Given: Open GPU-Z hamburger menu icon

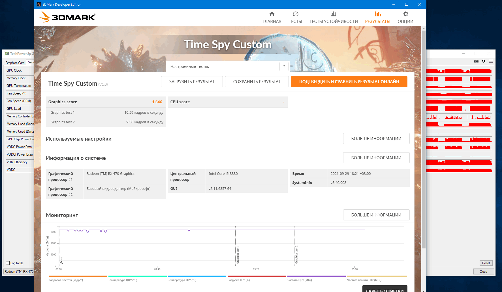Looking at the screenshot, I should 491,61.
